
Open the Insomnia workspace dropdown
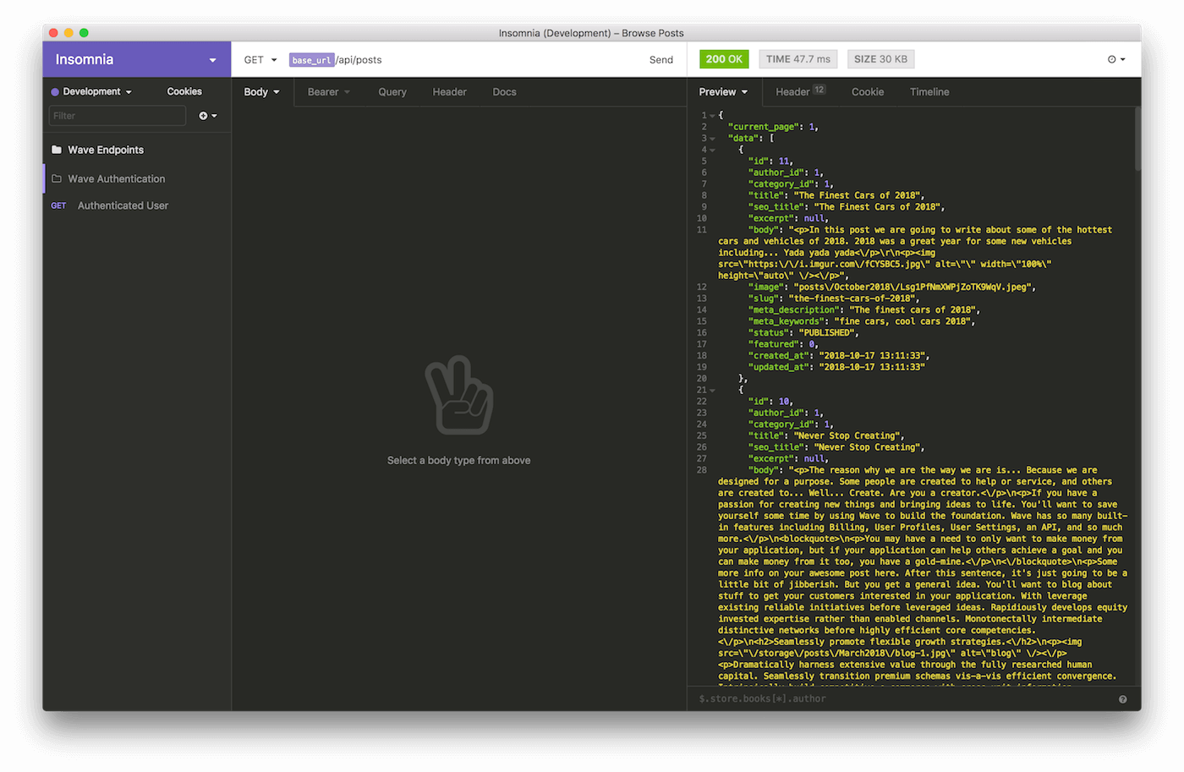(212, 60)
